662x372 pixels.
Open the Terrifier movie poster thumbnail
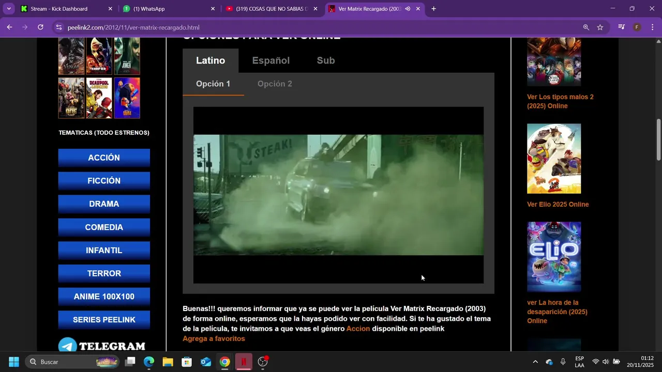[99, 56]
